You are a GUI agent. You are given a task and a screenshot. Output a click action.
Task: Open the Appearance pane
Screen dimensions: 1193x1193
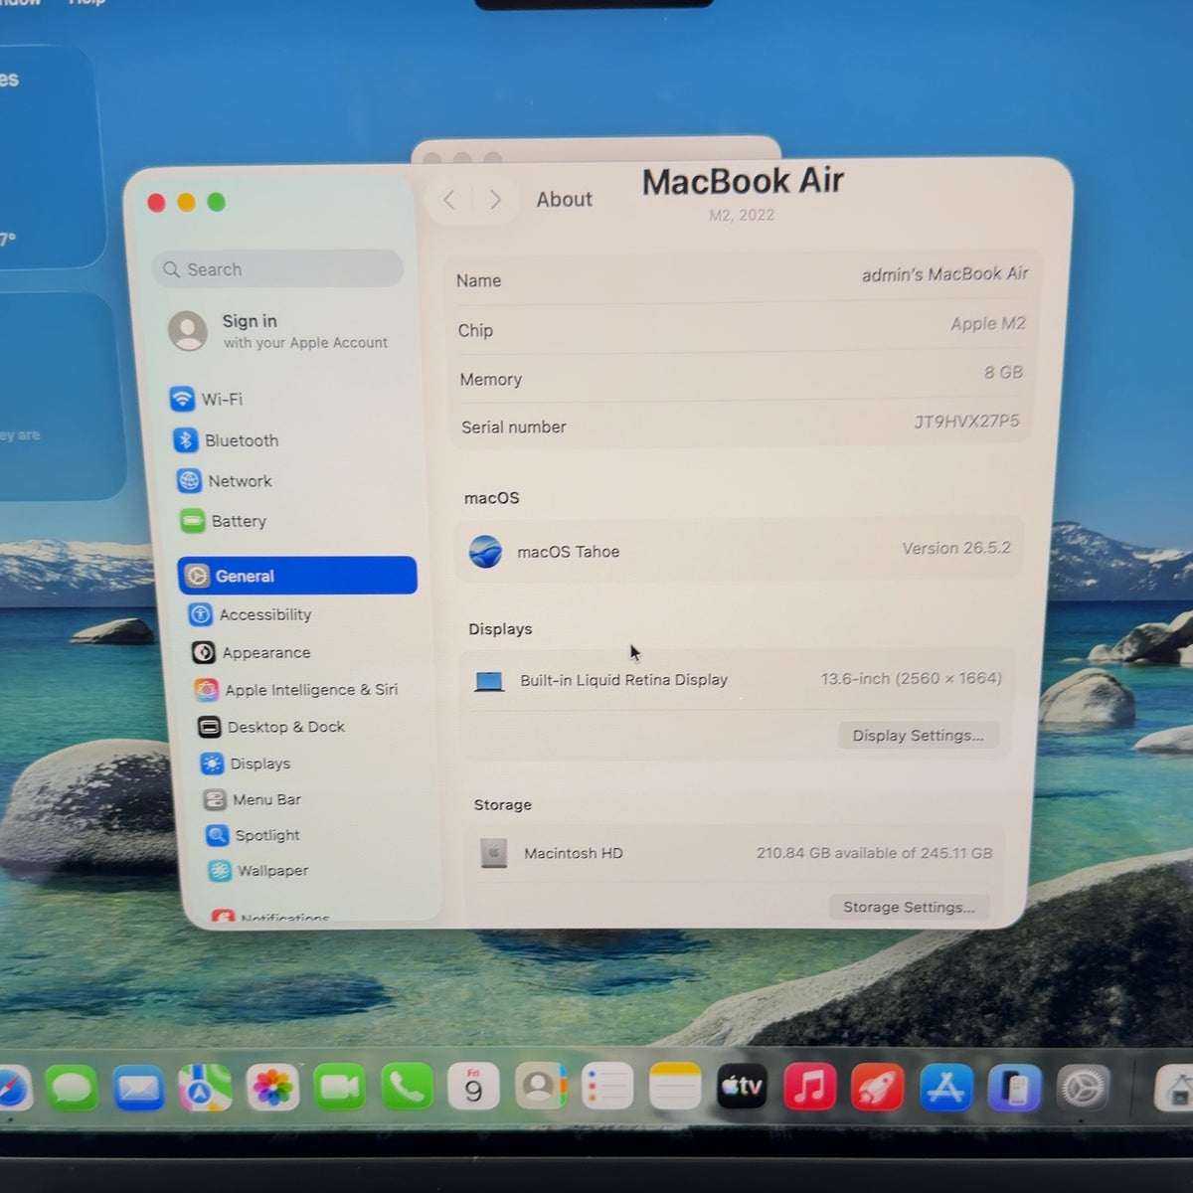[252, 652]
